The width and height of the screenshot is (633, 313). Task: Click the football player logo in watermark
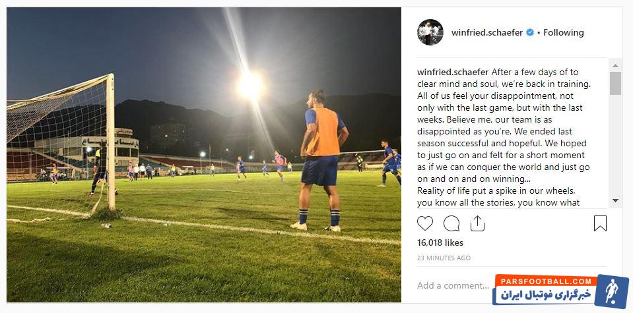coord(611,291)
